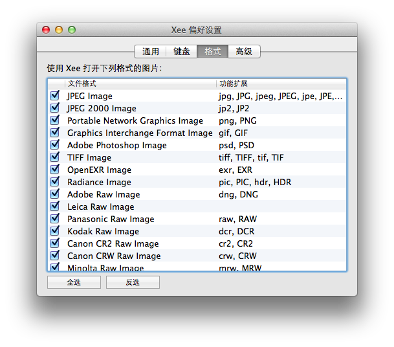Minimize the Xee preferences window
The height and width of the screenshot is (347, 394).
59,30
